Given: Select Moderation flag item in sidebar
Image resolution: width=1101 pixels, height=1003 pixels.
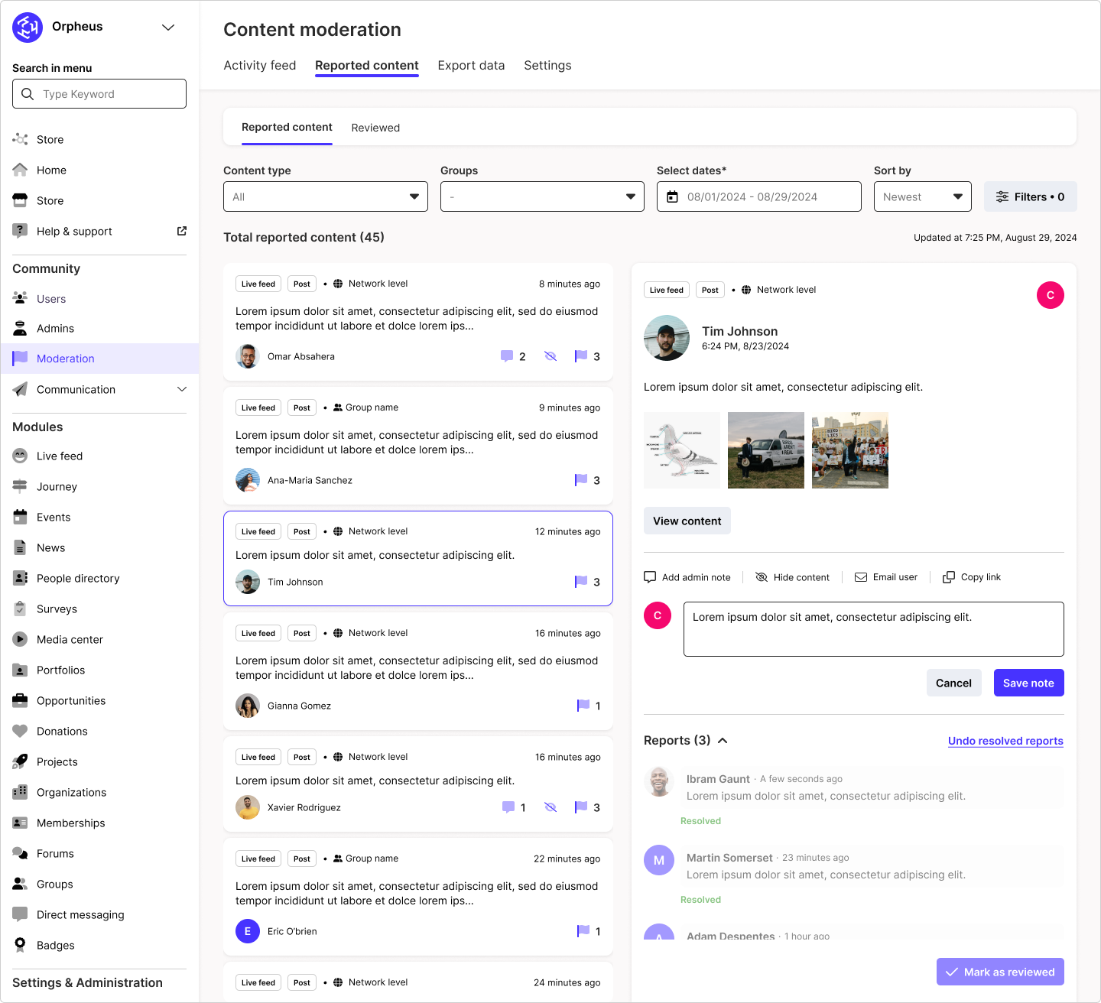Looking at the screenshot, I should [99, 359].
